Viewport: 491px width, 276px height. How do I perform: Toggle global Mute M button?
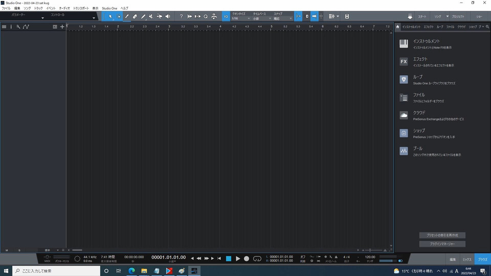coord(7,250)
